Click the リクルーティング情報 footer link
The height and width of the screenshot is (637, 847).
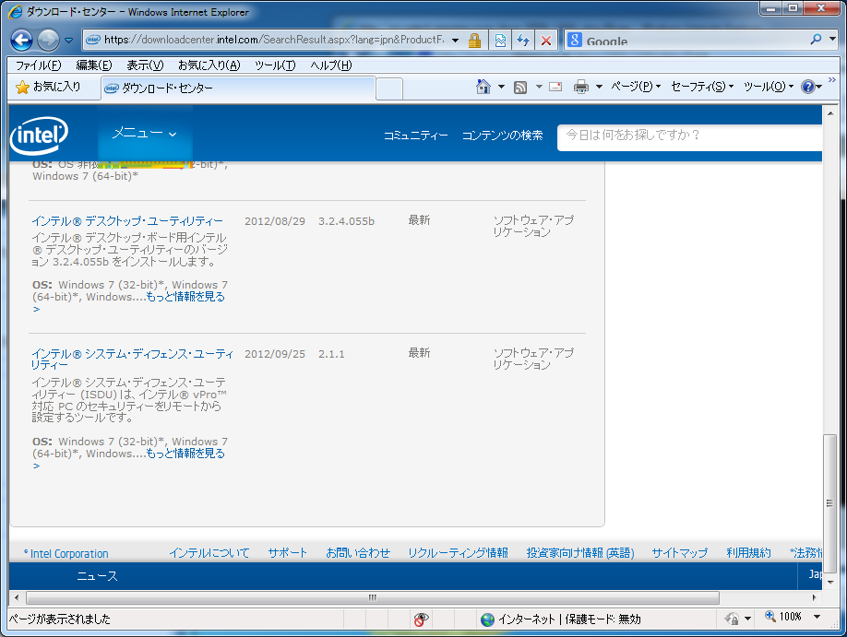coord(458,553)
